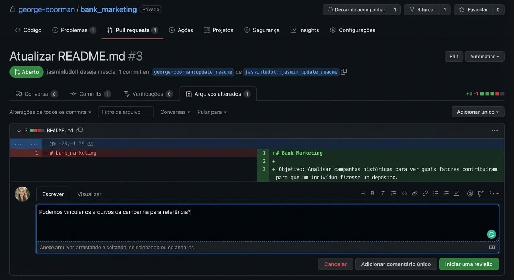The height and width of the screenshot is (280, 514).
Task: Open the george-boorman owner link
Action: click(x=47, y=9)
